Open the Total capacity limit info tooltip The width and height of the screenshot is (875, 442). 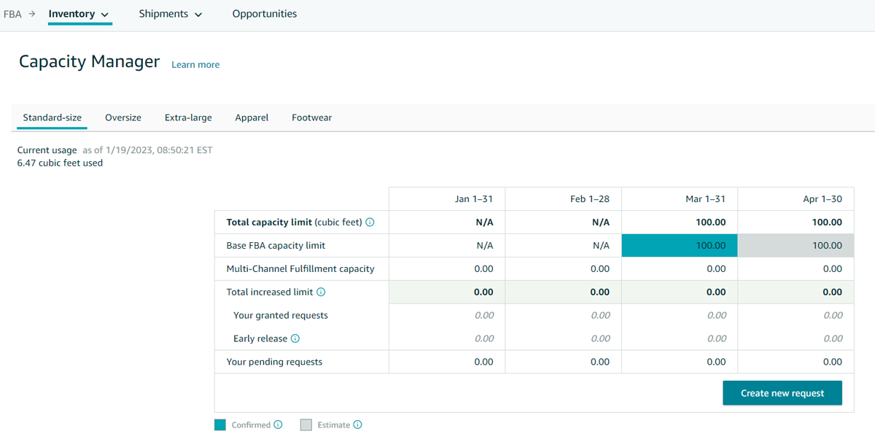click(371, 222)
